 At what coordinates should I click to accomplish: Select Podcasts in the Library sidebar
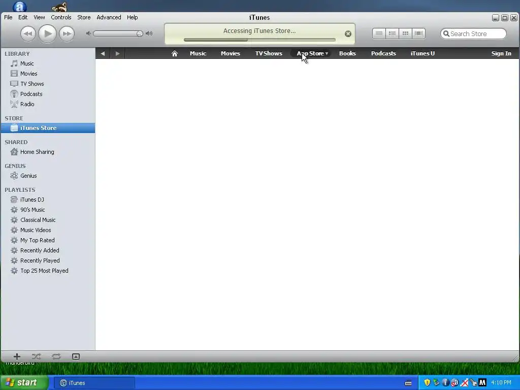[48, 94]
